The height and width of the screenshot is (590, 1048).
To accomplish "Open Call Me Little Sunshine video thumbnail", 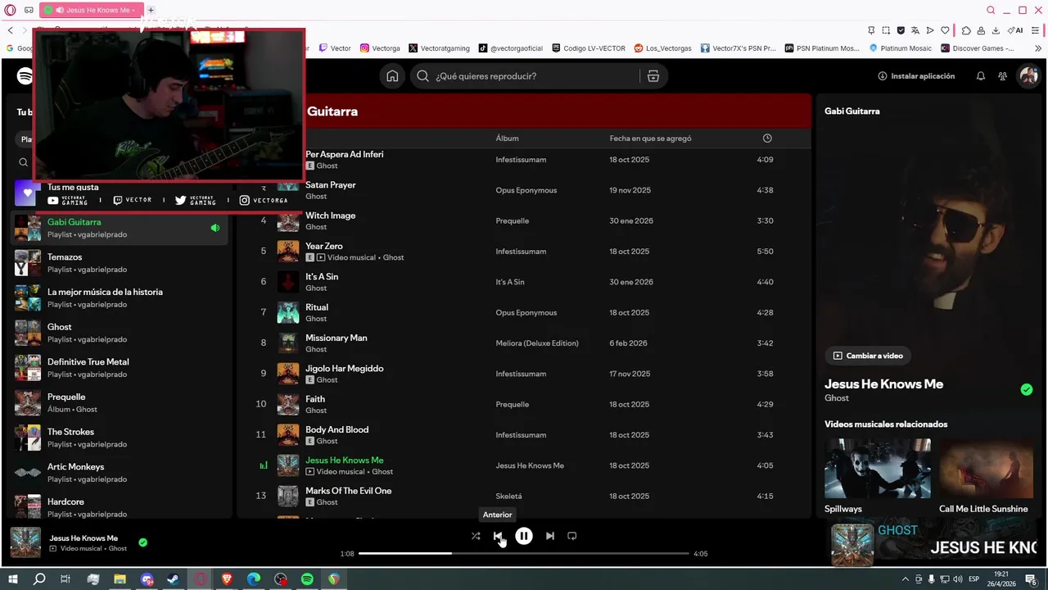I will [986, 468].
